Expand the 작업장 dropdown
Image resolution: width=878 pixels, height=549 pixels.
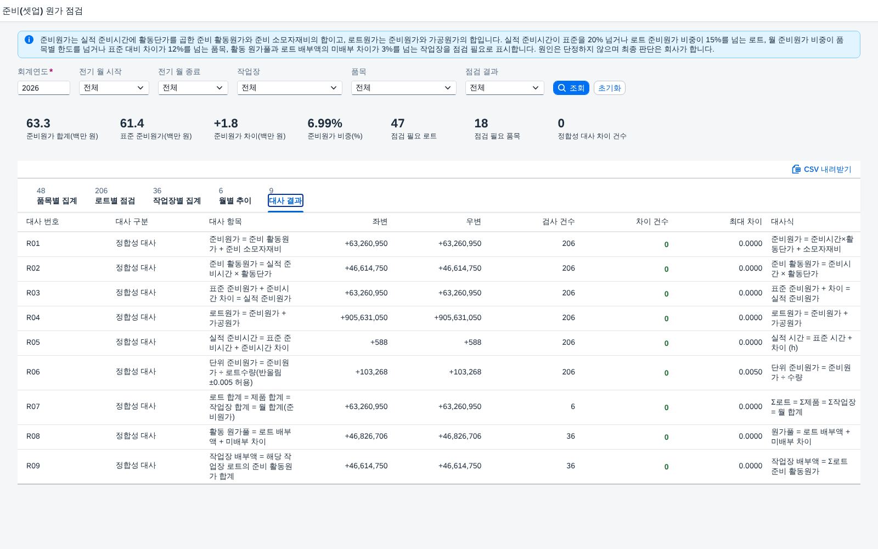click(x=290, y=88)
